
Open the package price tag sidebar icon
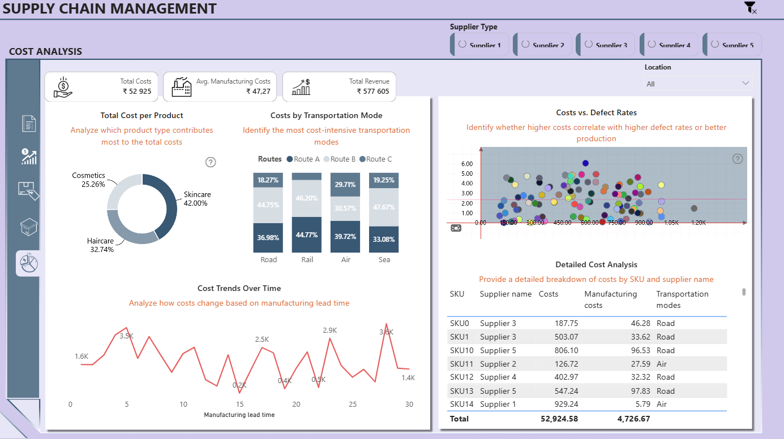coord(28,191)
